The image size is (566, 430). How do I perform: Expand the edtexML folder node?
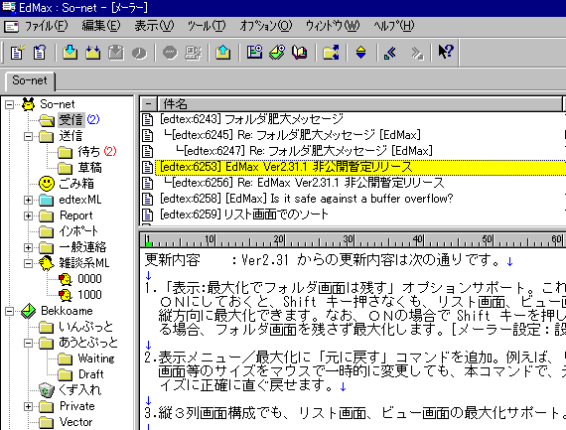tap(28, 200)
